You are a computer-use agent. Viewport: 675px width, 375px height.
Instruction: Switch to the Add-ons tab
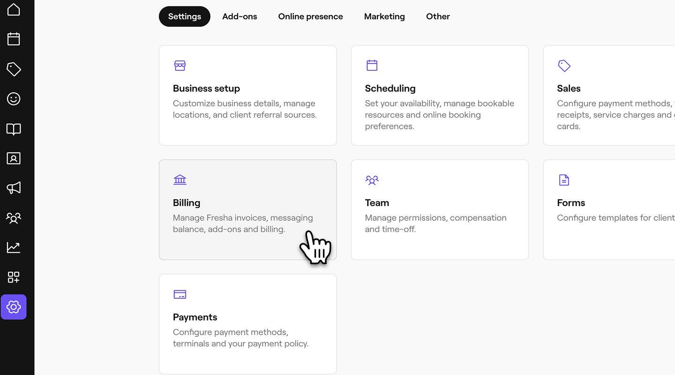tap(240, 16)
